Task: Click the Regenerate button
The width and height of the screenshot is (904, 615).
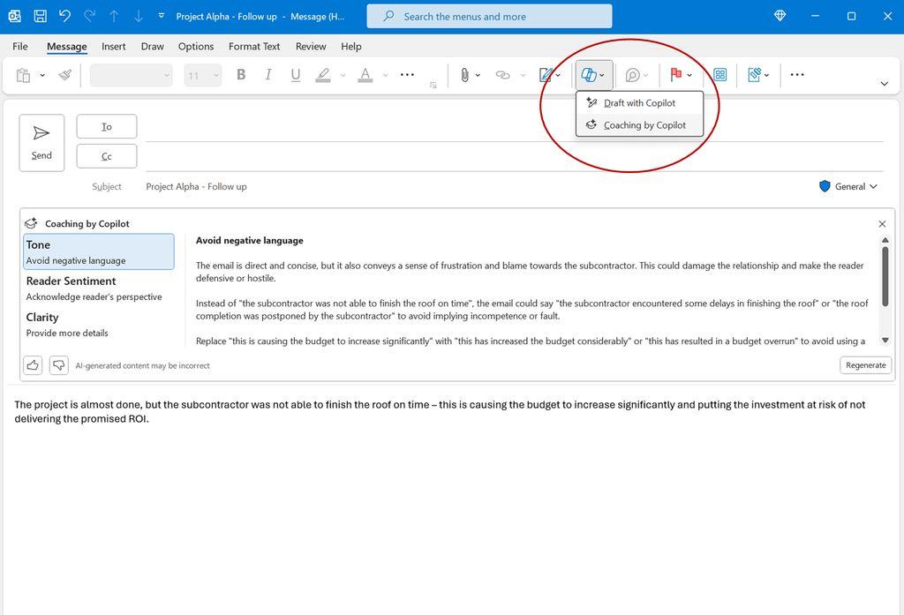Action: pos(865,365)
